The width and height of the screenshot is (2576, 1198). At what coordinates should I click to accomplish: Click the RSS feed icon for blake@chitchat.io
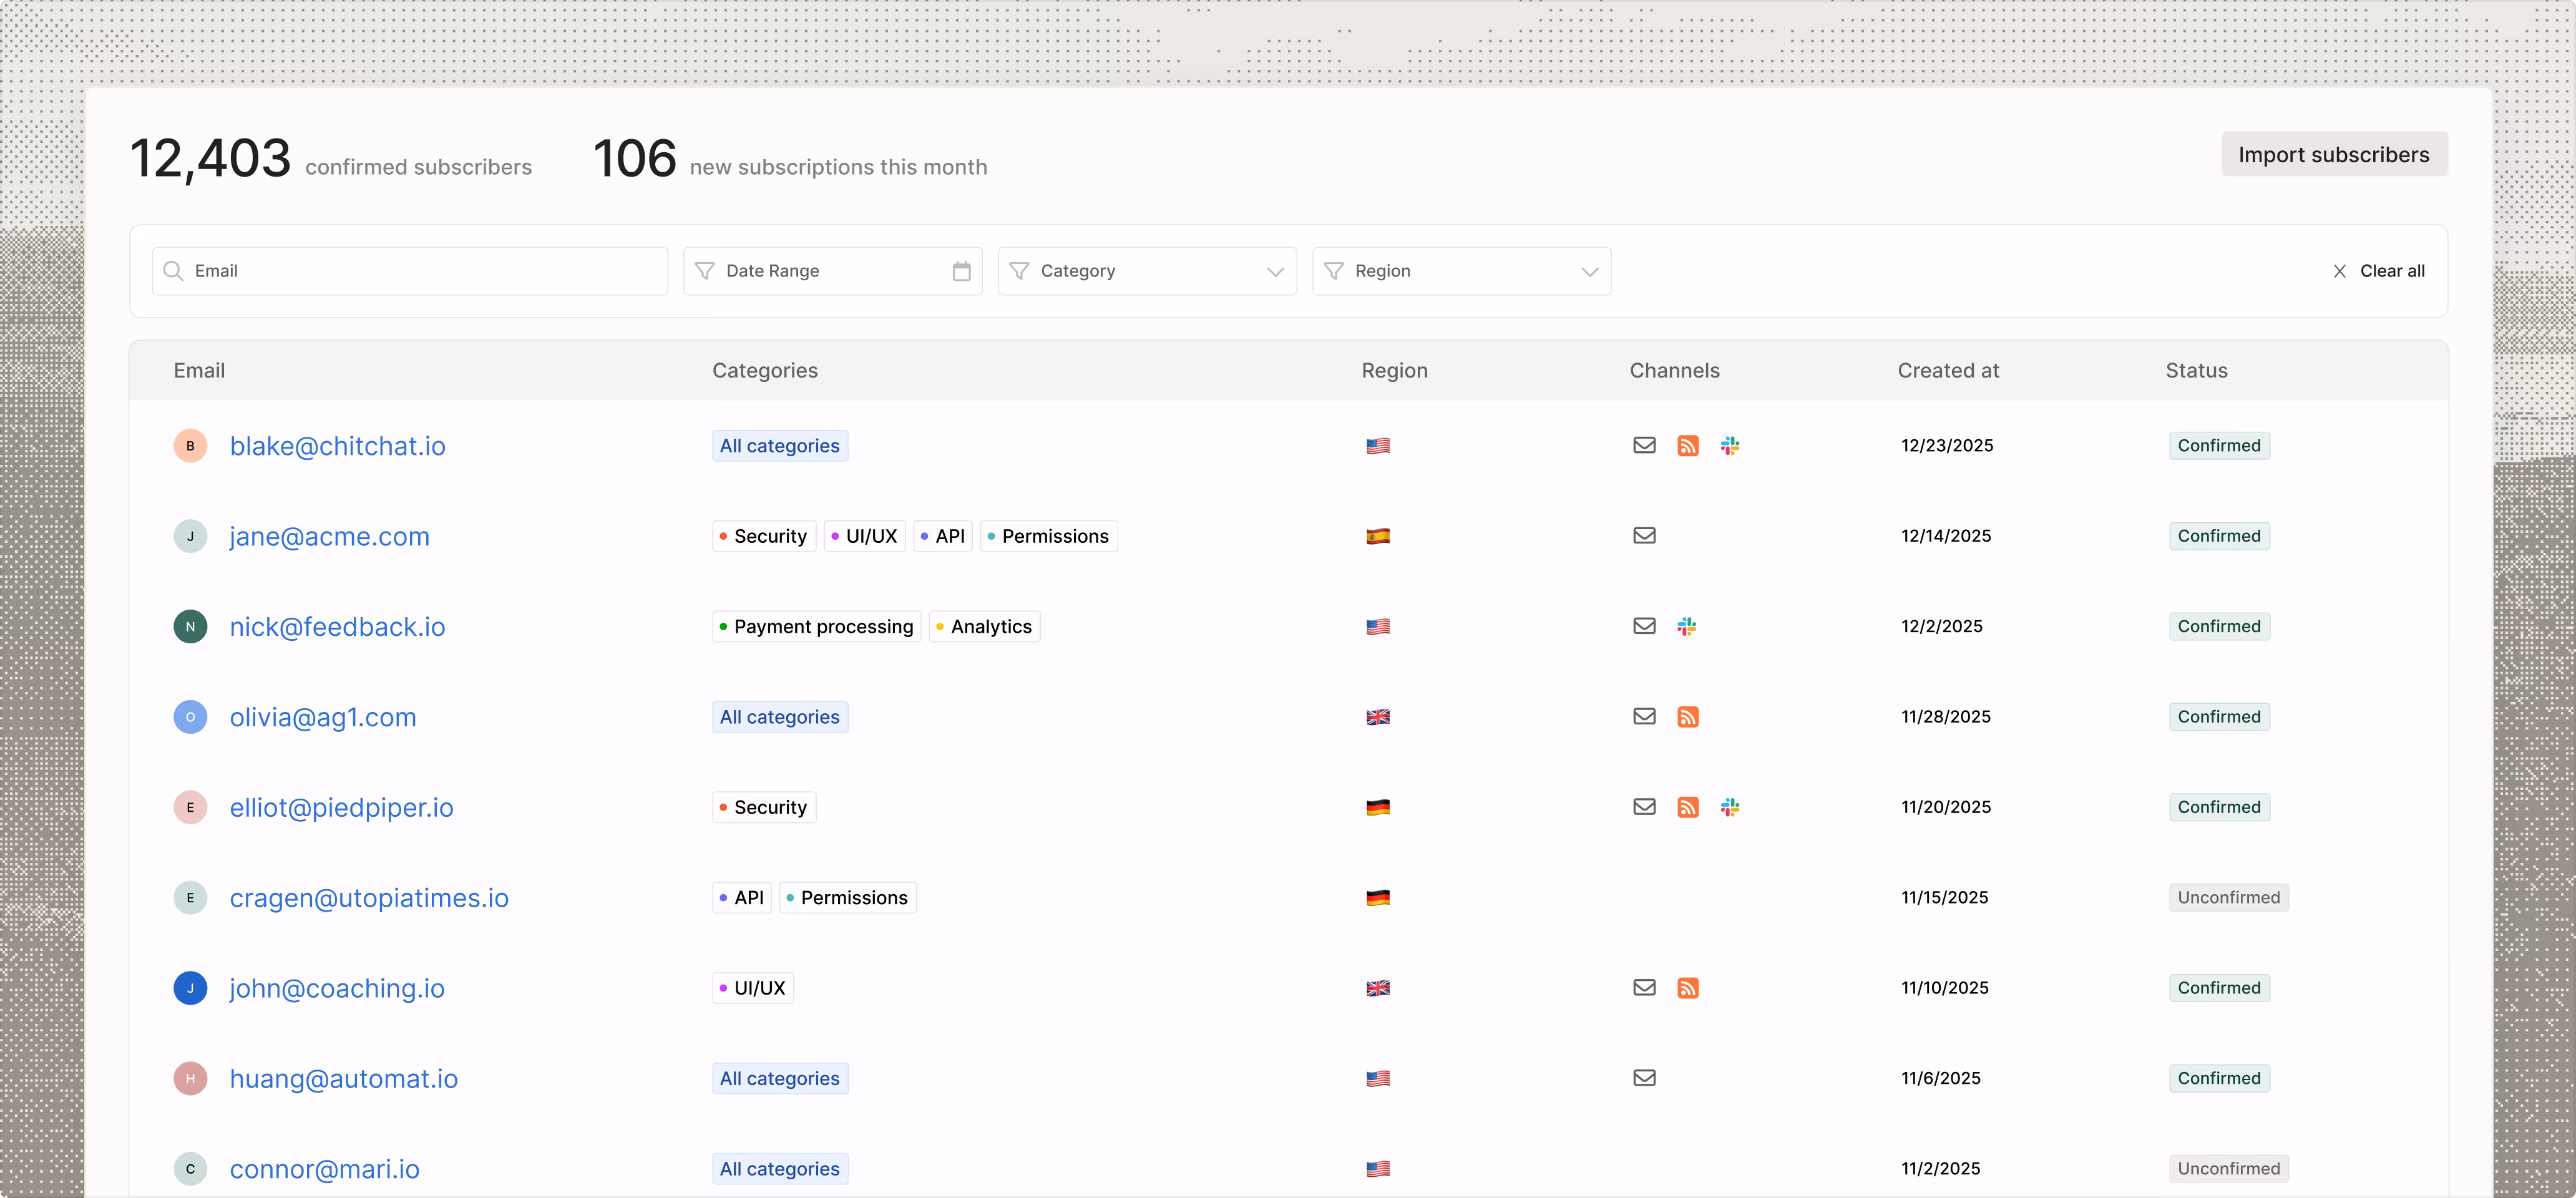(1688, 445)
